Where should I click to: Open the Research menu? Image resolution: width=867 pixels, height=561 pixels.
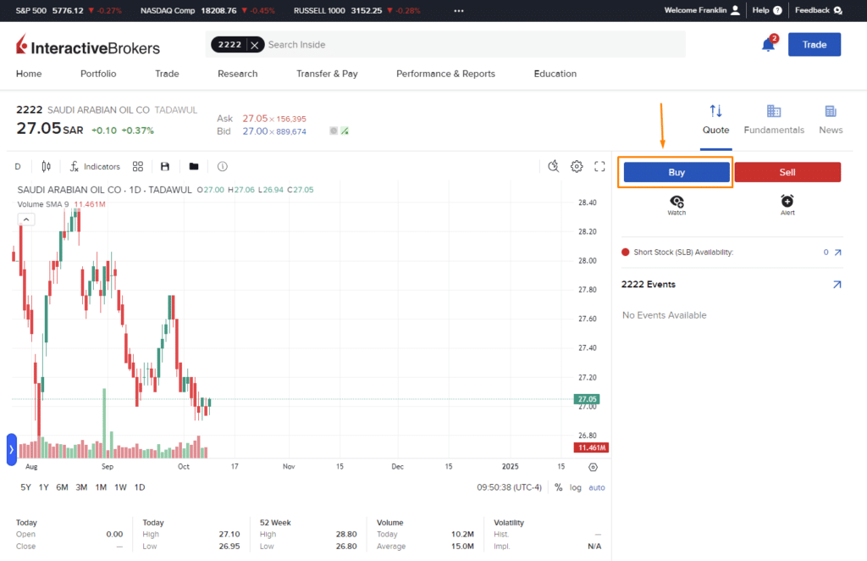click(x=237, y=74)
